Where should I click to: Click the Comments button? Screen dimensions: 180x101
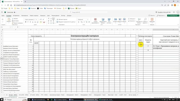pos(152,15)
